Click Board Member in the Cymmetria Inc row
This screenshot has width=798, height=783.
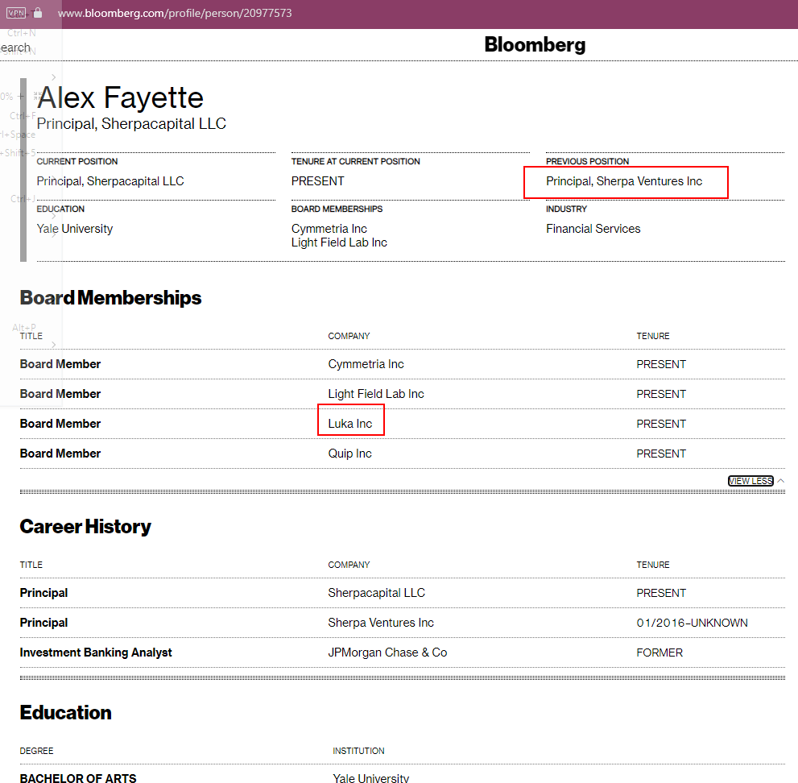[x=60, y=364]
